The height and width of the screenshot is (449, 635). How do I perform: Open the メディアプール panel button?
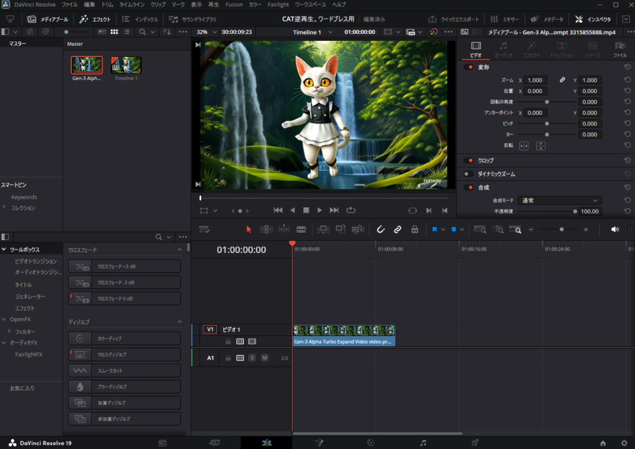click(48, 19)
